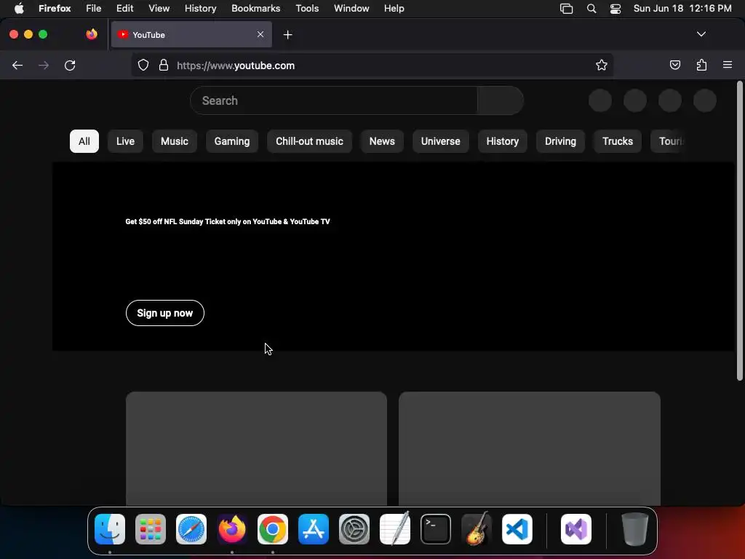Open the App Store from the dock
745x559 pixels.
(x=314, y=529)
